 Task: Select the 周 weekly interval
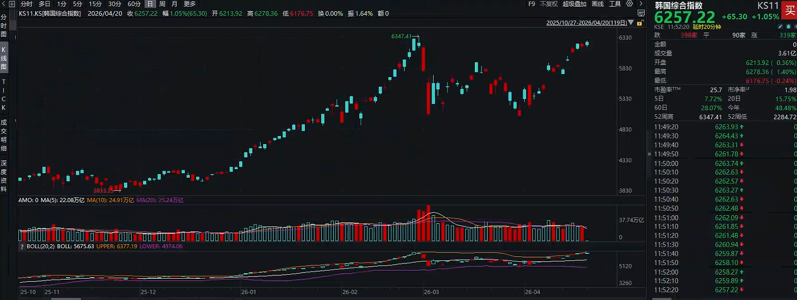162,4
